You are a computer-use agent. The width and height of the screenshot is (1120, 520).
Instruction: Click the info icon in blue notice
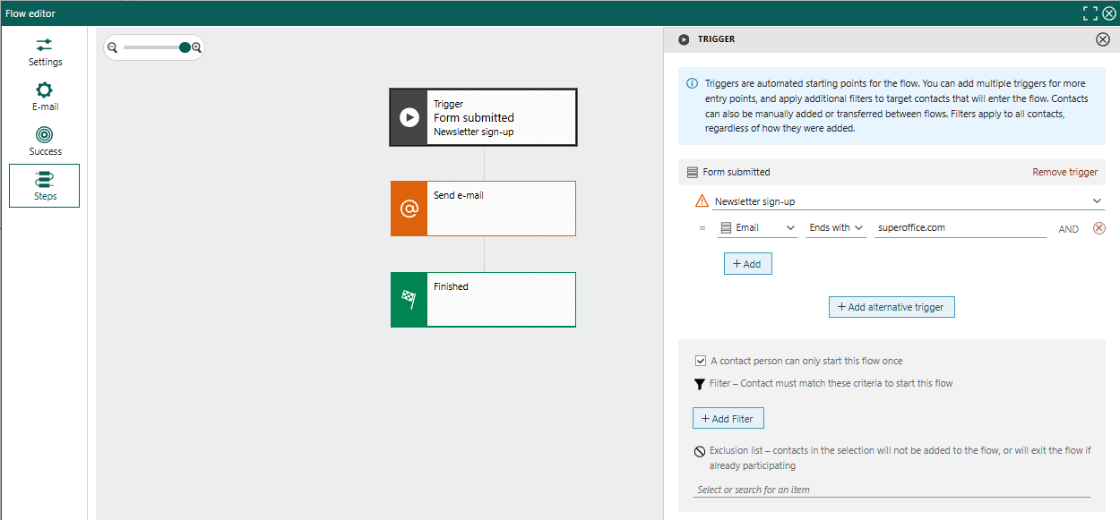click(692, 83)
